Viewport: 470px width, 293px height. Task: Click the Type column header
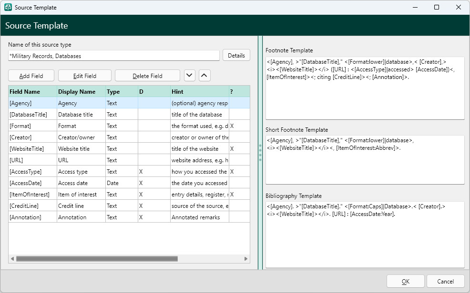[122, 91]
